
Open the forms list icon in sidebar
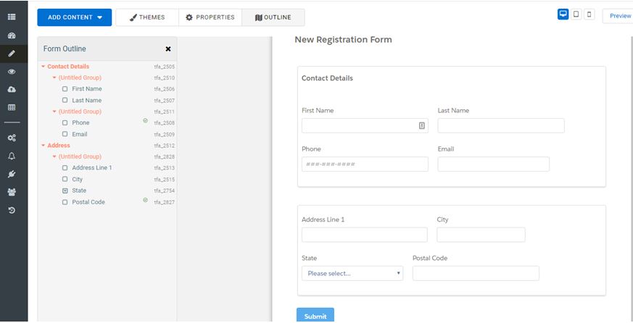(12, 17)
